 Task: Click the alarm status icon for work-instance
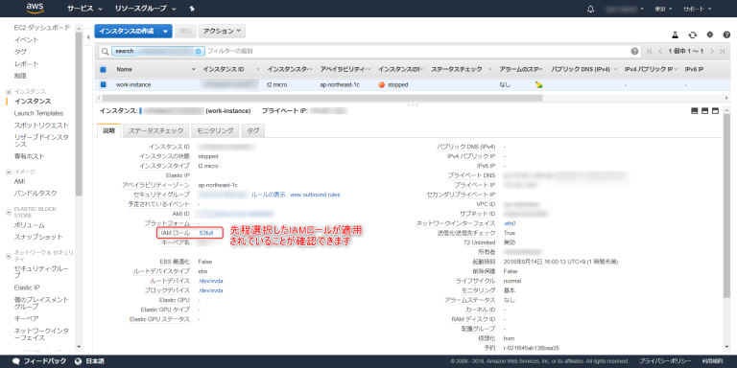coord(538,85)
